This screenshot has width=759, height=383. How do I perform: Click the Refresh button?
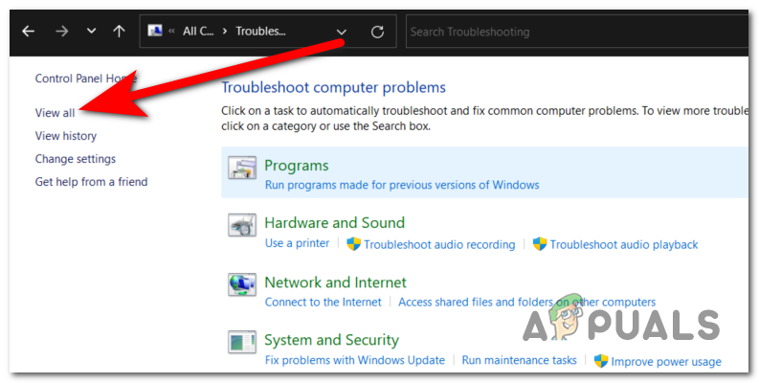(377, 32)
